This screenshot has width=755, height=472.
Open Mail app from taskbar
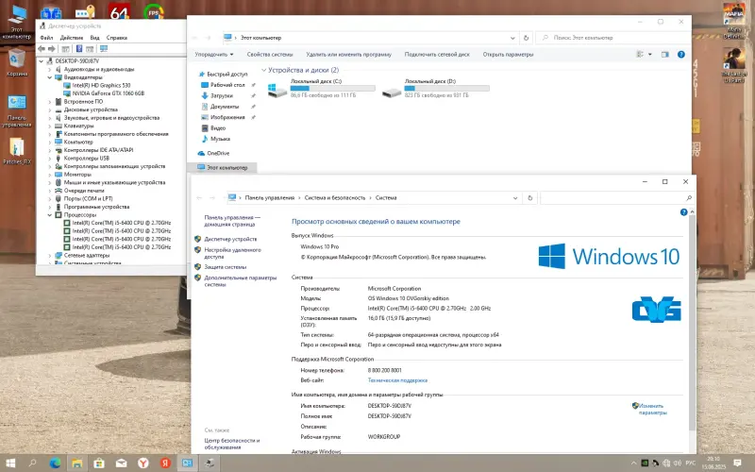tap(122, 464)
